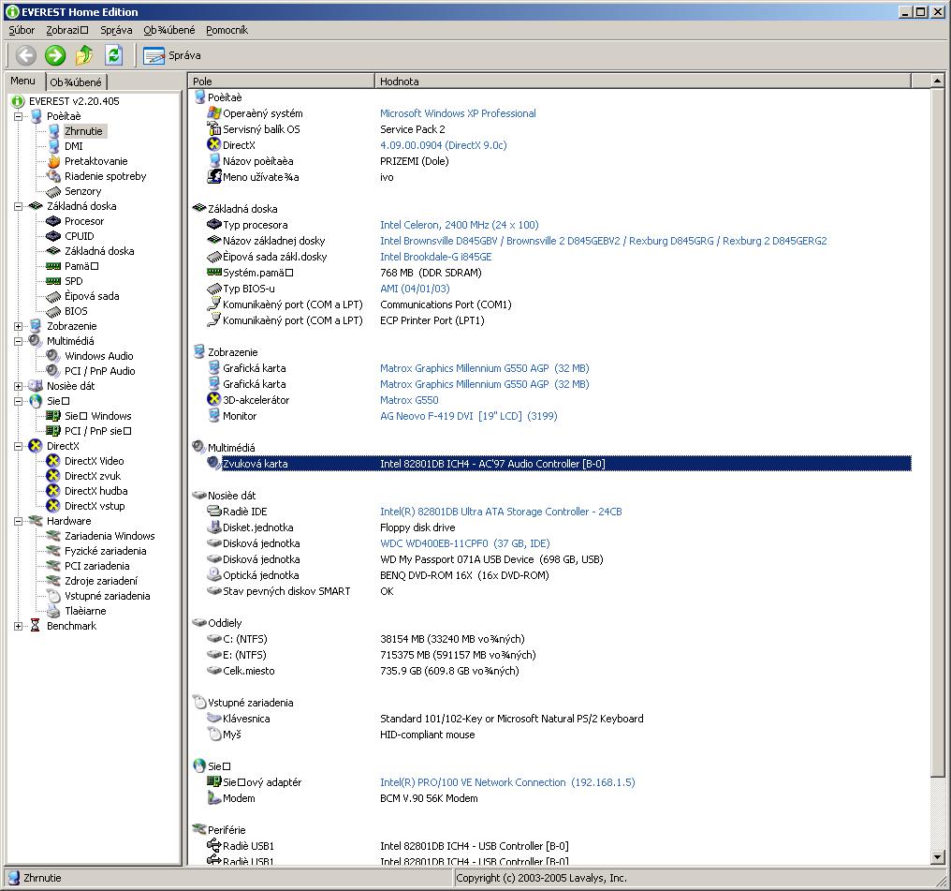The image size is (951, 891).
Task: Open the Pomocník menu
Action: pyautogui.click(x=227, y=30)
